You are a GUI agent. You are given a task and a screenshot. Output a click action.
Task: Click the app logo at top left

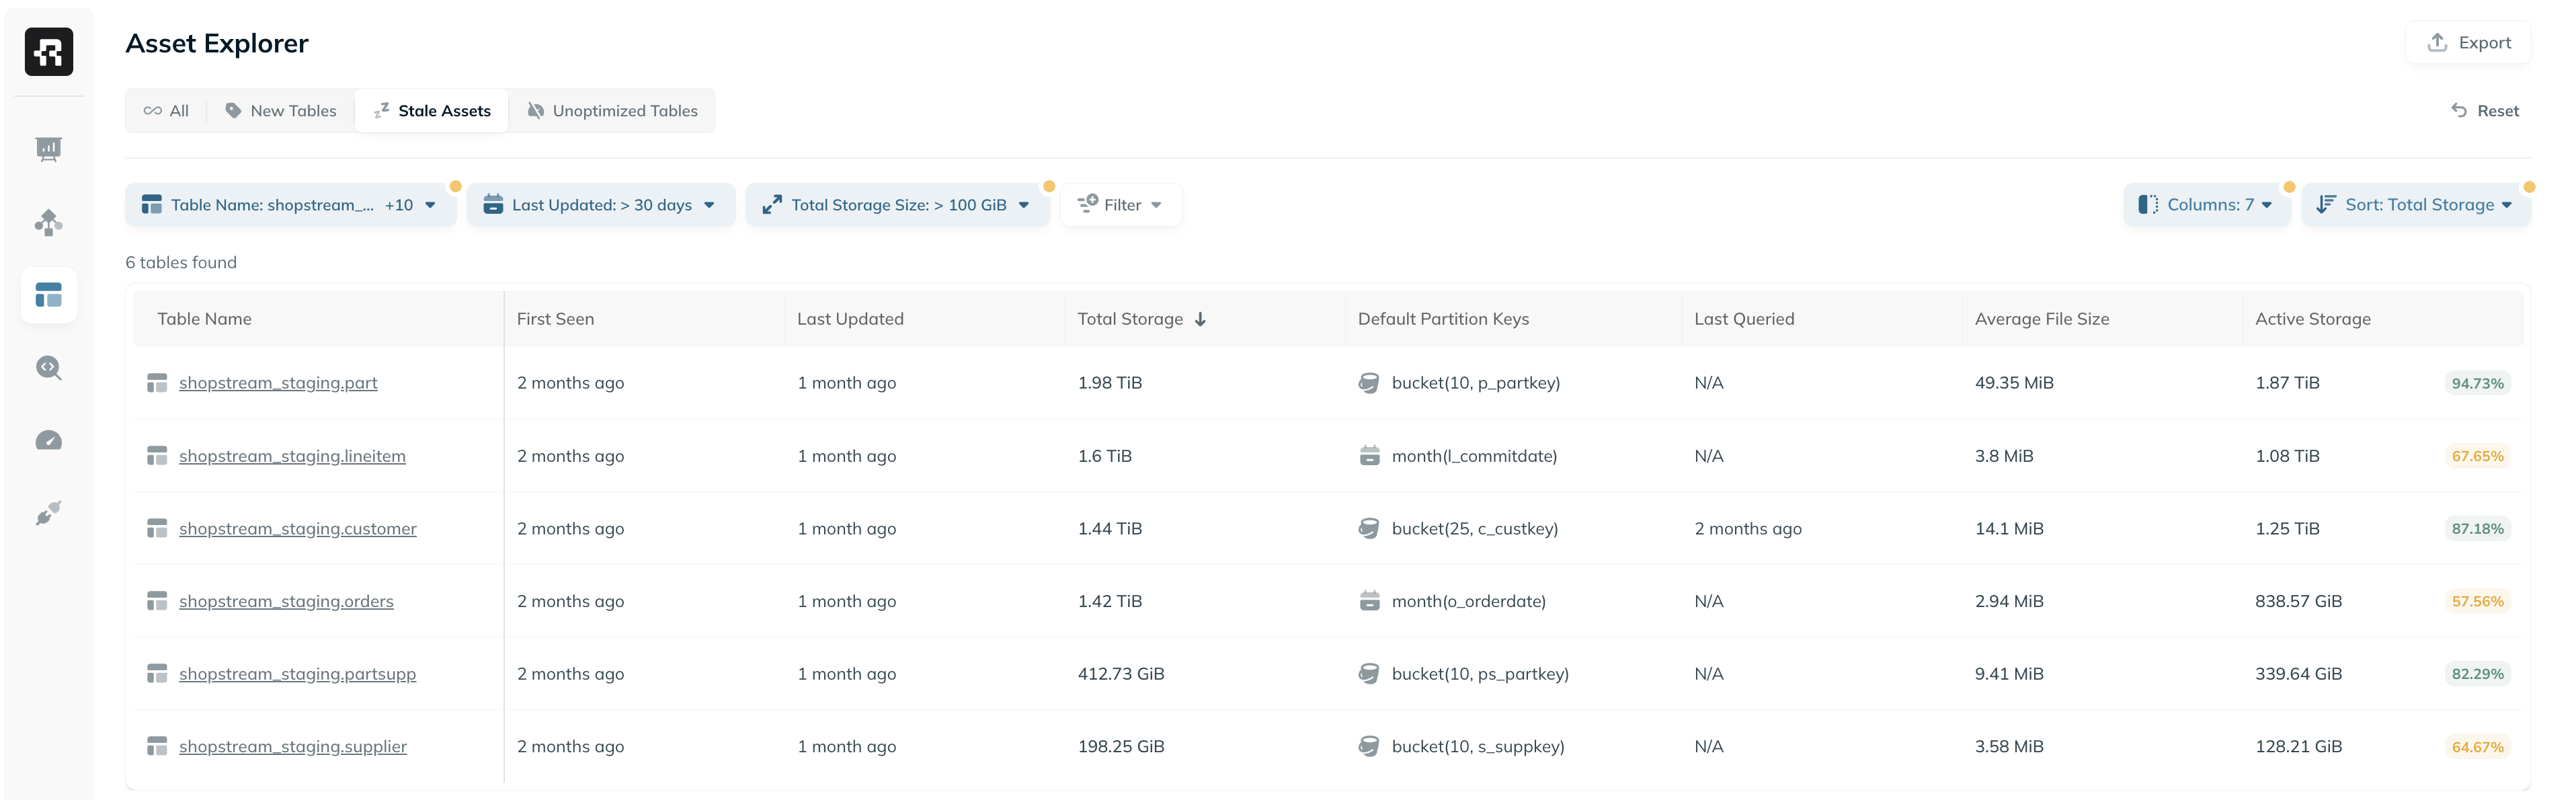tap(48, 51)
